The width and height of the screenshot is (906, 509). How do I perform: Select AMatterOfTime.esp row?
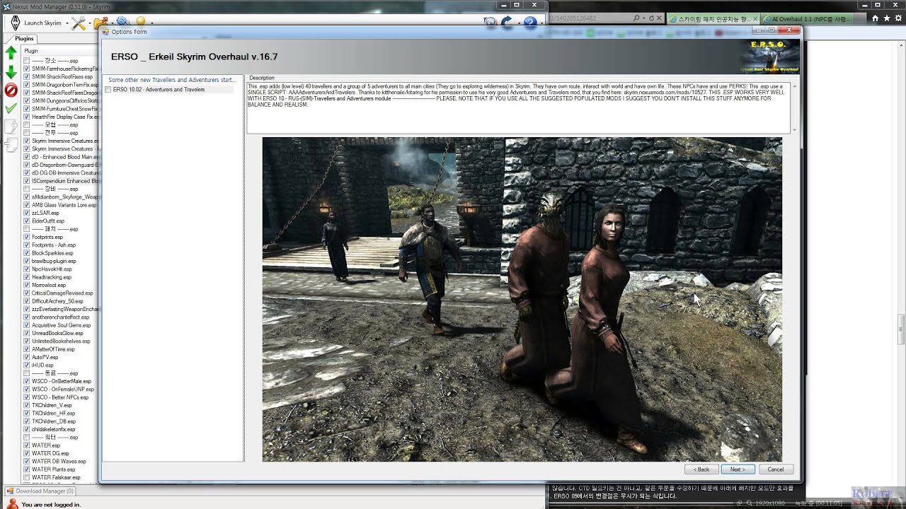point(53,349)
